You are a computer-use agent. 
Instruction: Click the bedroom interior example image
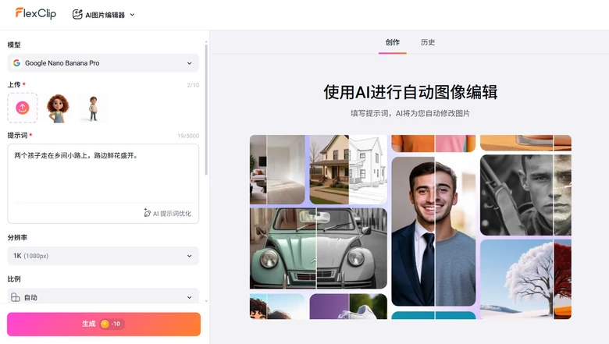click(277, 169)
